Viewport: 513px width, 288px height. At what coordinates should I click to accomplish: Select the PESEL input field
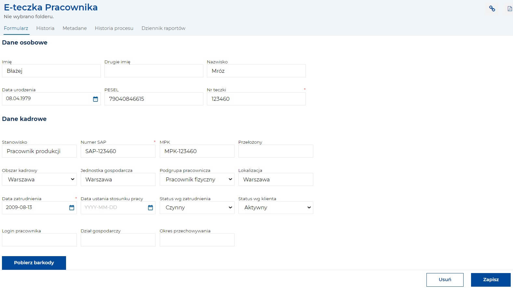[154, 99]
